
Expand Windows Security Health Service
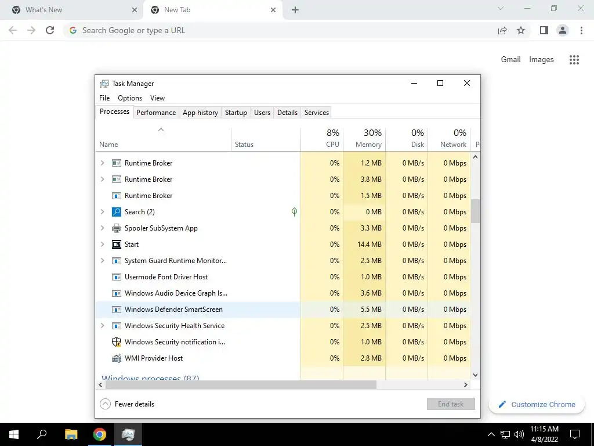pos(102,326)
